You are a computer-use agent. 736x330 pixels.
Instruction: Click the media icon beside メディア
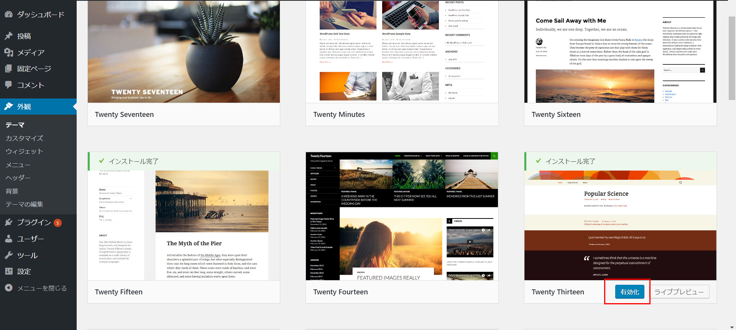point(9,53)
